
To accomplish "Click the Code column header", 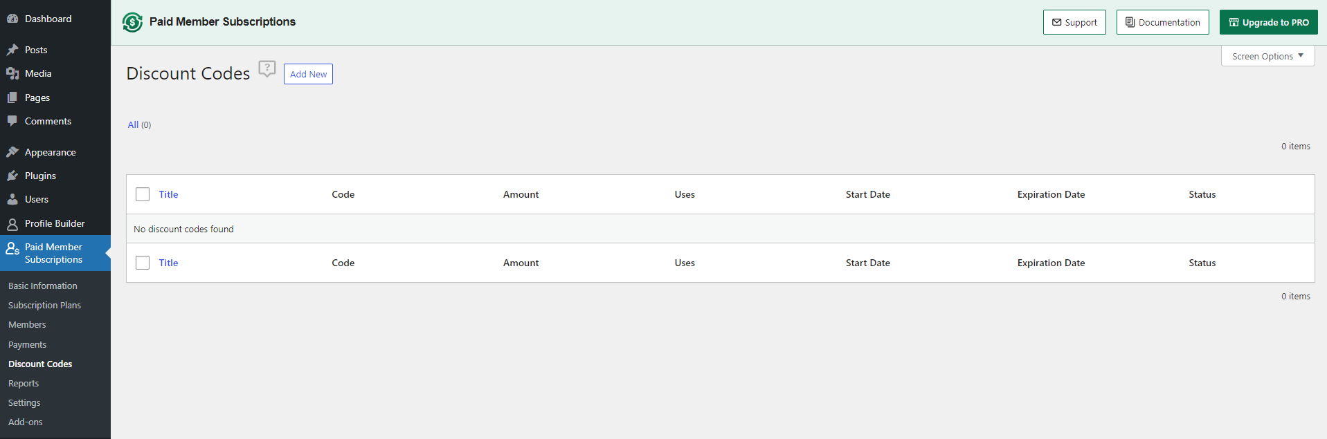I will click(x=343, y=194).
